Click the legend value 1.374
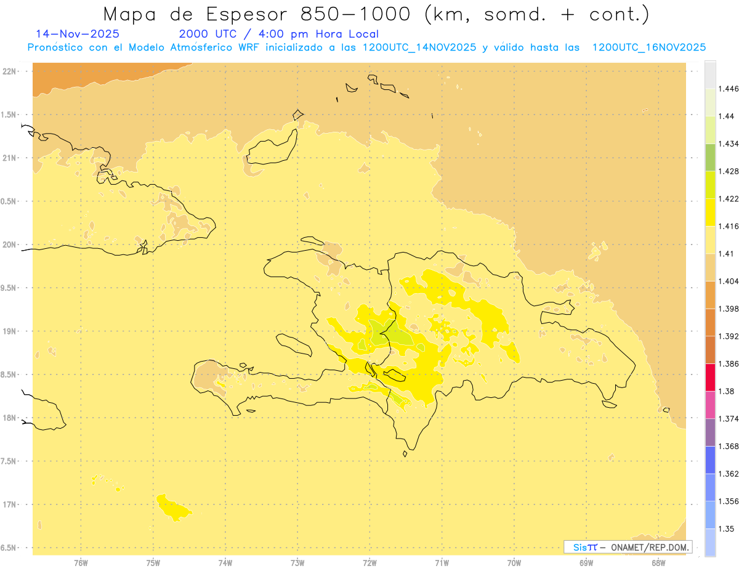 coord(729,418)
